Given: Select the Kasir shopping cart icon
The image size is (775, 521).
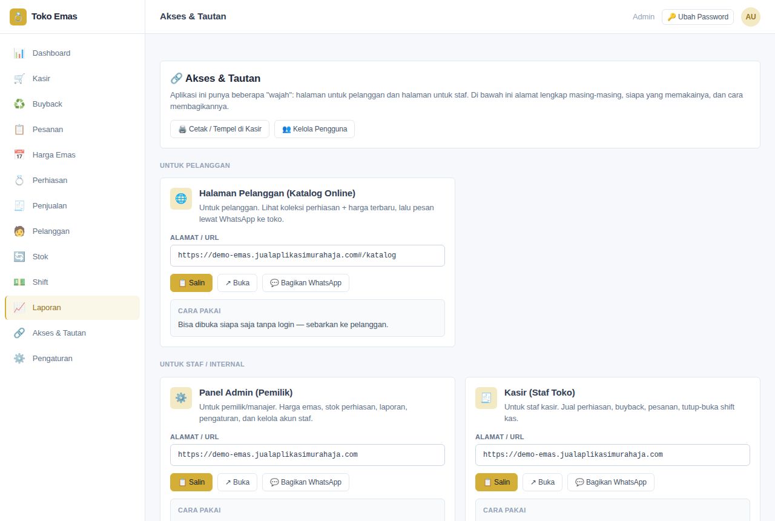Looking at the screenshot, I should pyautogui.click(x=19, y=79).
